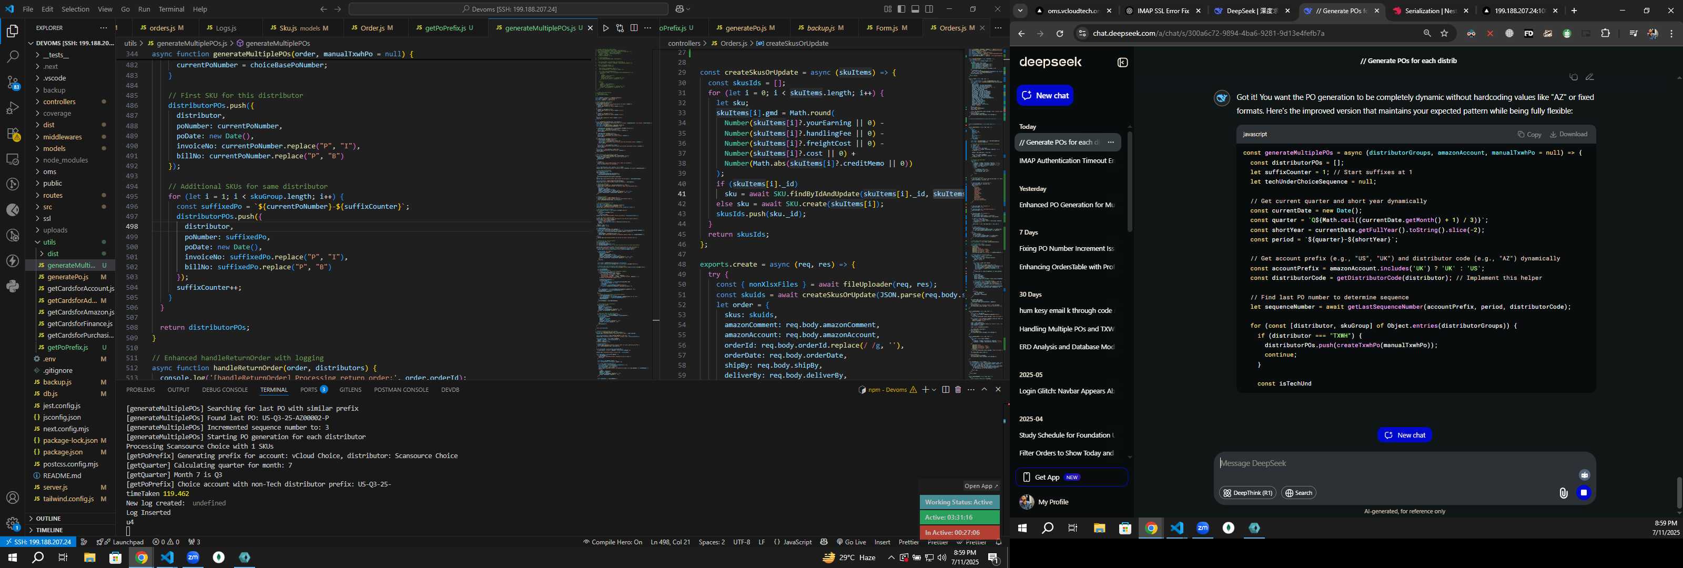
Task: Click the New chat button in DeepSeek sidebar
Action: [1045, 95]
